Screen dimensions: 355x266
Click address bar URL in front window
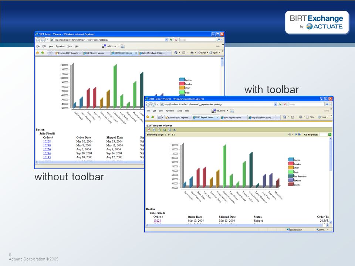[193, 104]
